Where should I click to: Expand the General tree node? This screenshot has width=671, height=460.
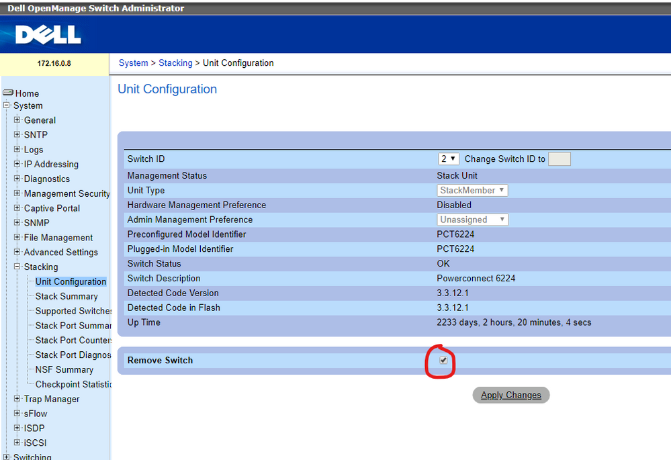point(17,120)
